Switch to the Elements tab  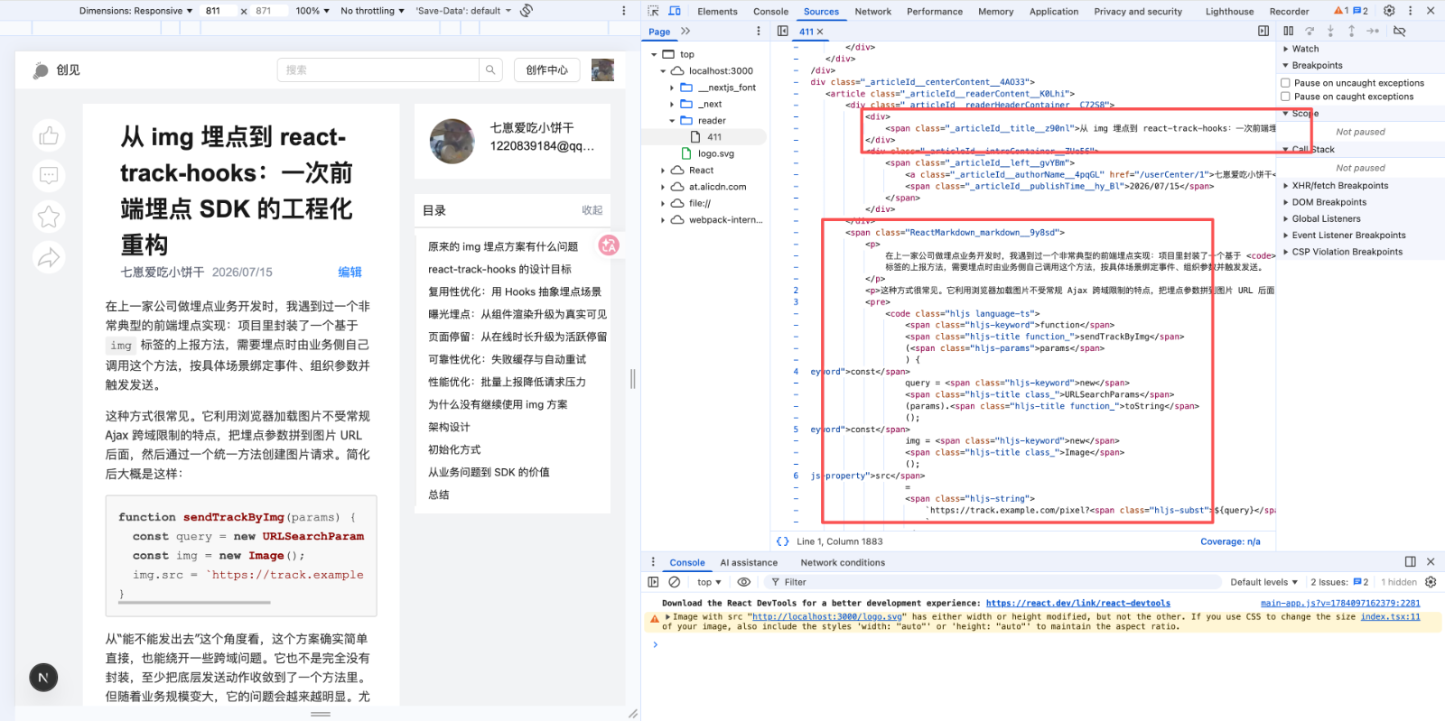pos(717,12)
